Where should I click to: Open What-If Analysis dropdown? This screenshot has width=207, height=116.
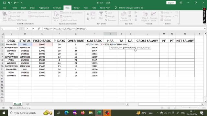(145, 16)
